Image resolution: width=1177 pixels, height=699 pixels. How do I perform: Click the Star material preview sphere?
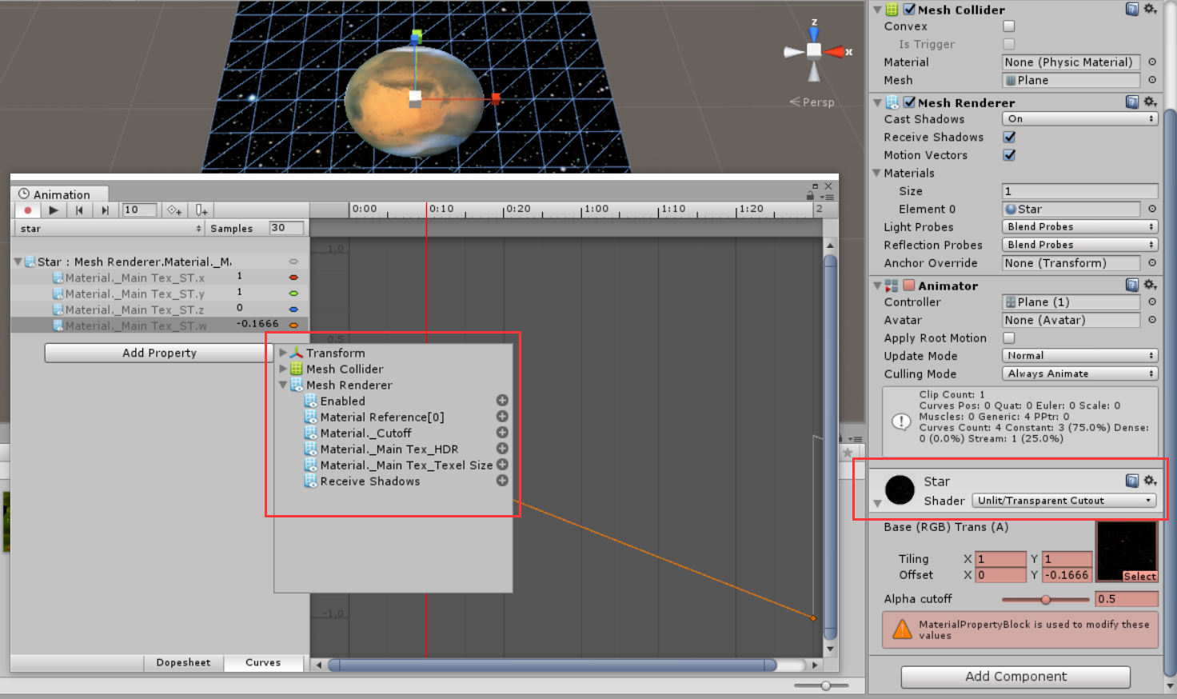900,489
